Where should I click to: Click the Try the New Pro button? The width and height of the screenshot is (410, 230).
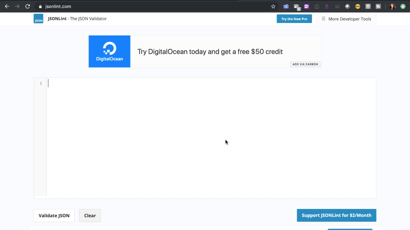[x=294, y=19]
